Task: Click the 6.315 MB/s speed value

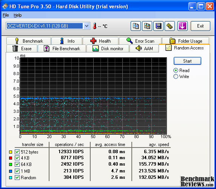Action: 156,152
